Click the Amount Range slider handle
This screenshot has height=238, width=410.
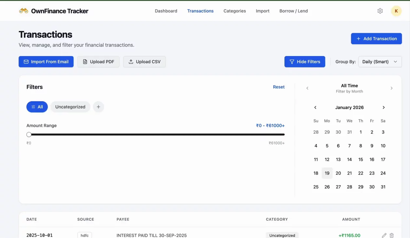click(29, 134)
